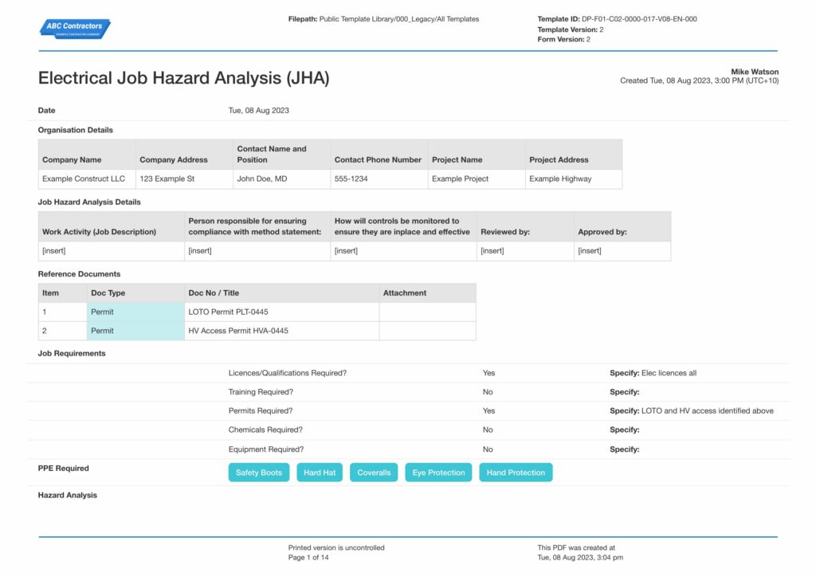Click Specify: Elec licences all text

[x=653, y=373]
